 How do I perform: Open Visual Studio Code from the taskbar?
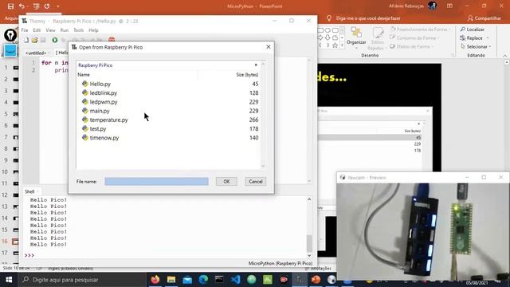(x=236, y=280)
